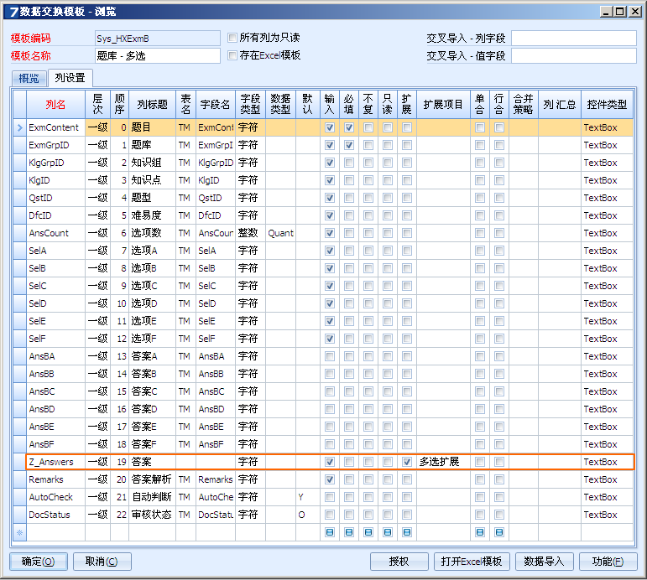The width and height of the screenshot is (647, 580).
Task: Open the 控件类型 TextBox cell for ExmContent
Action: tap(607, 127)
